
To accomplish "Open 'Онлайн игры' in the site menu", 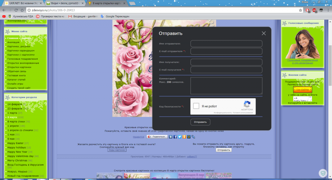I will coord(15,84).
